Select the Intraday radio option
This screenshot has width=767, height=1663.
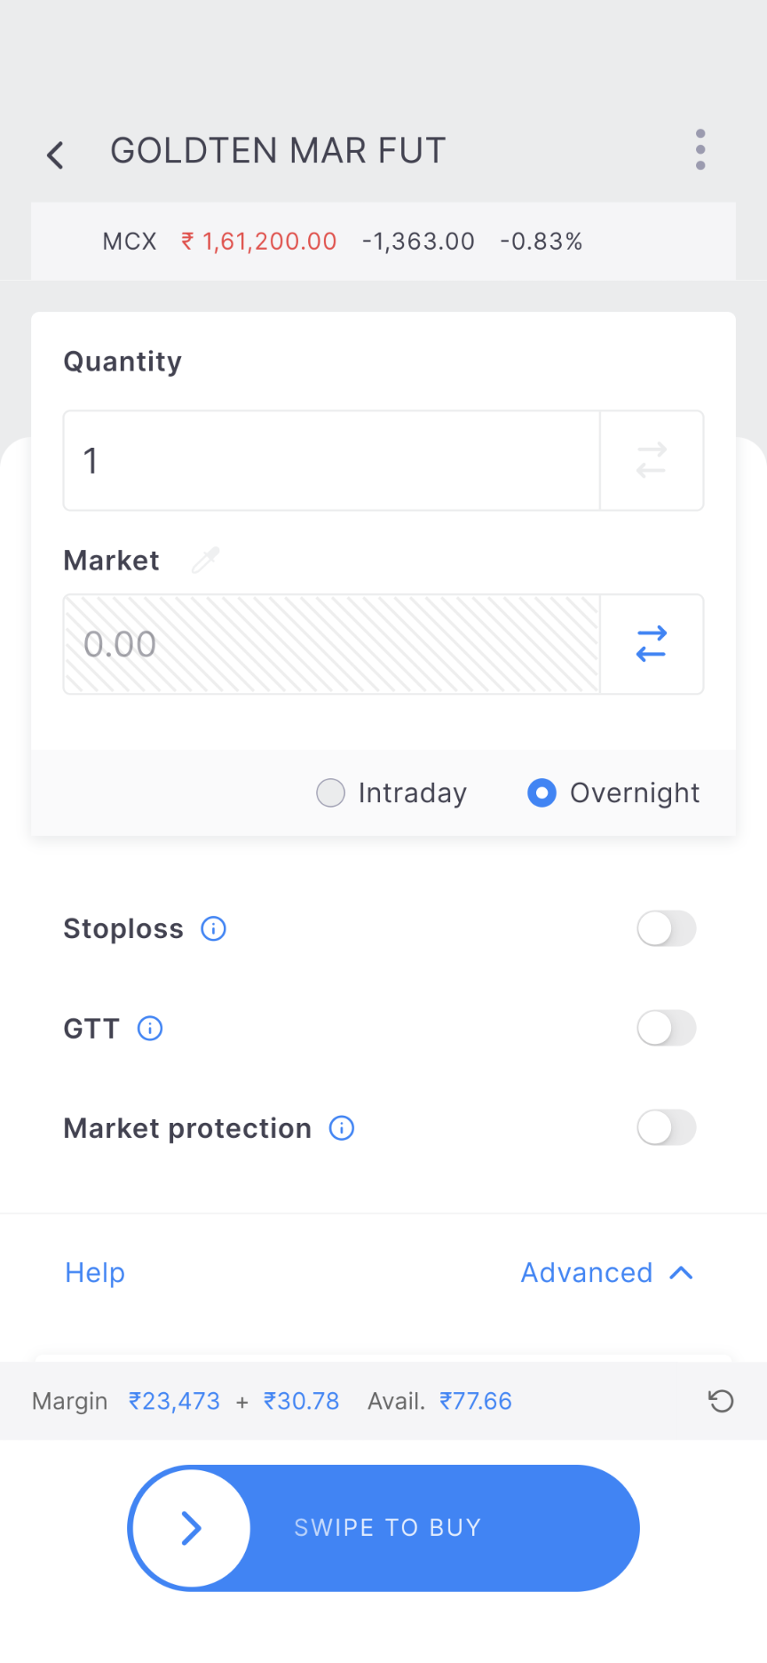click(331, 792)
